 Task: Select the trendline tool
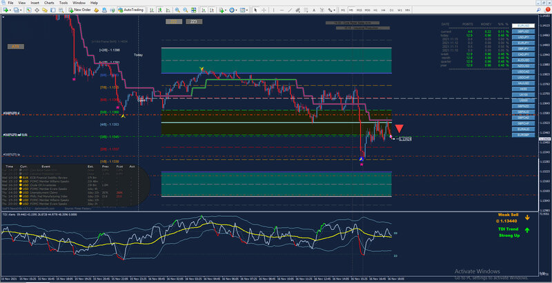(290, 10)
